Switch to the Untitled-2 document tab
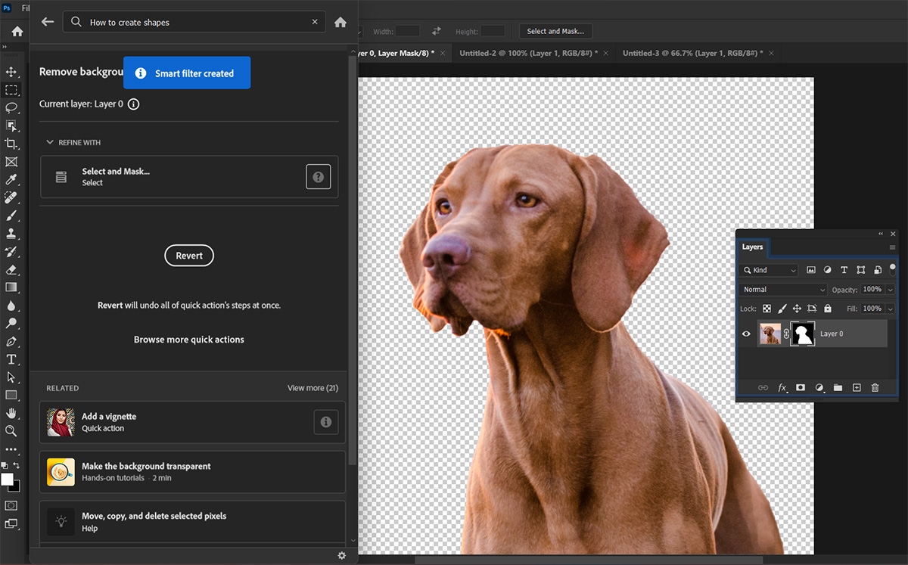The image size is (908, 565). (x=527, y=53)
